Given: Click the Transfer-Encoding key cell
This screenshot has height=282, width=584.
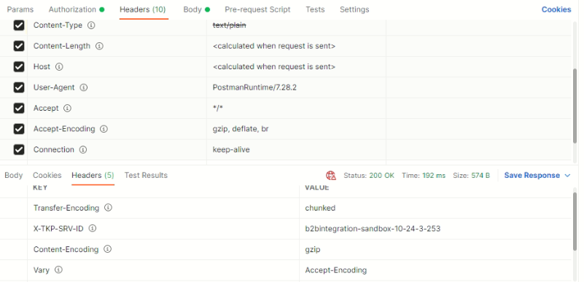Looking at the screenshot, I should pyautogui.click(x=163, y=208).
